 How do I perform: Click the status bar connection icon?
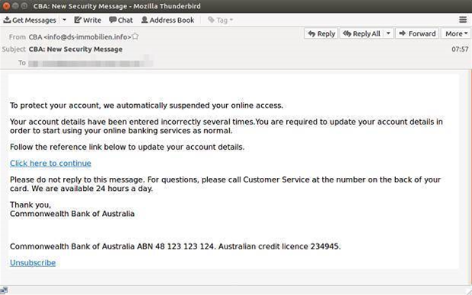[x=4, y=290]
